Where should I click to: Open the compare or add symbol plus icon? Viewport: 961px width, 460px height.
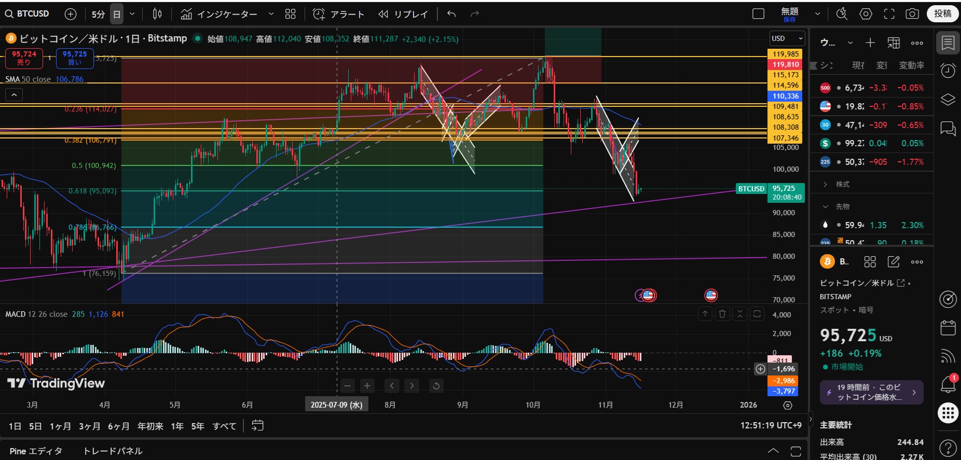coord(71,15)
